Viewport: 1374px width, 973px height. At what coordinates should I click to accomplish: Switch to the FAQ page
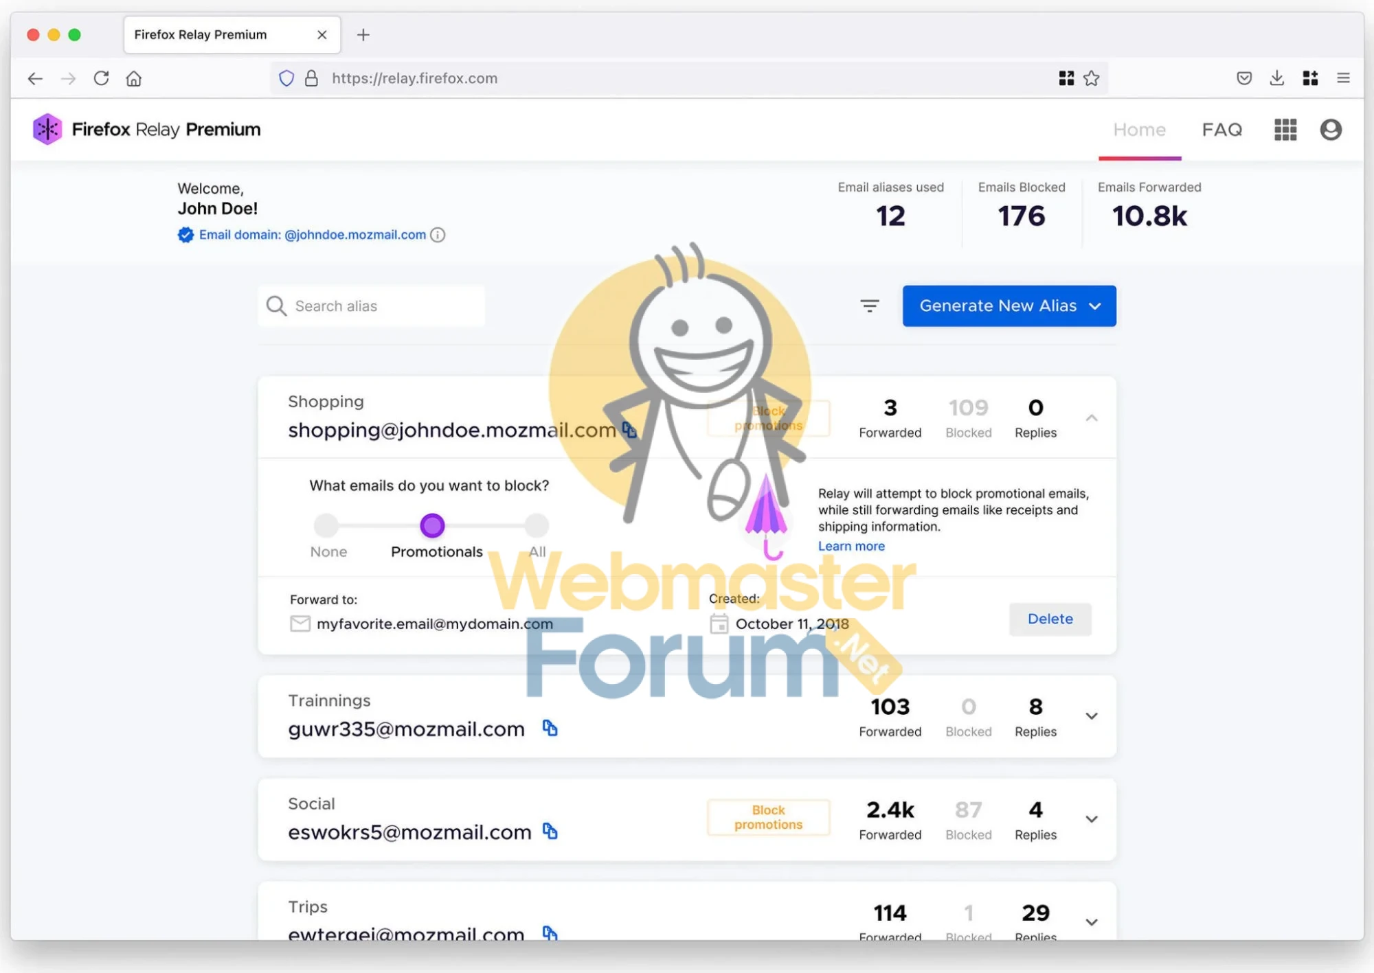[x=1221, y=129]
